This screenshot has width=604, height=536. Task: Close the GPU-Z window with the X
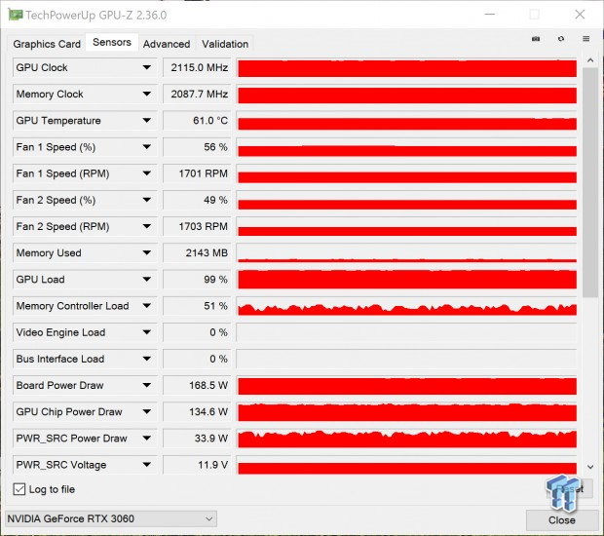click(x=580, y=15)
